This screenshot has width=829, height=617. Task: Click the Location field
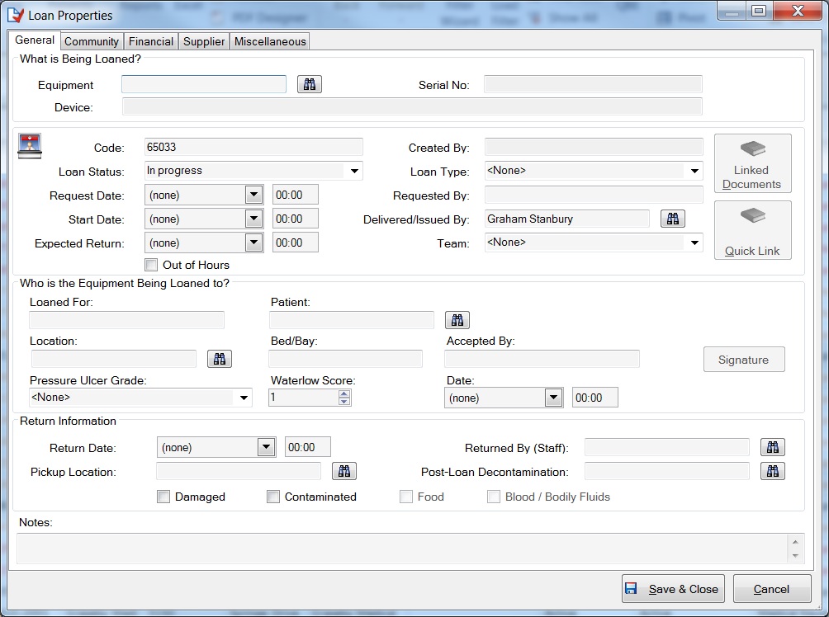(114, 359)
